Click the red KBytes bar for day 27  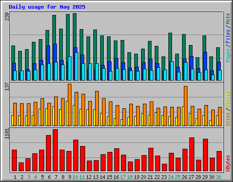(192, 154)
